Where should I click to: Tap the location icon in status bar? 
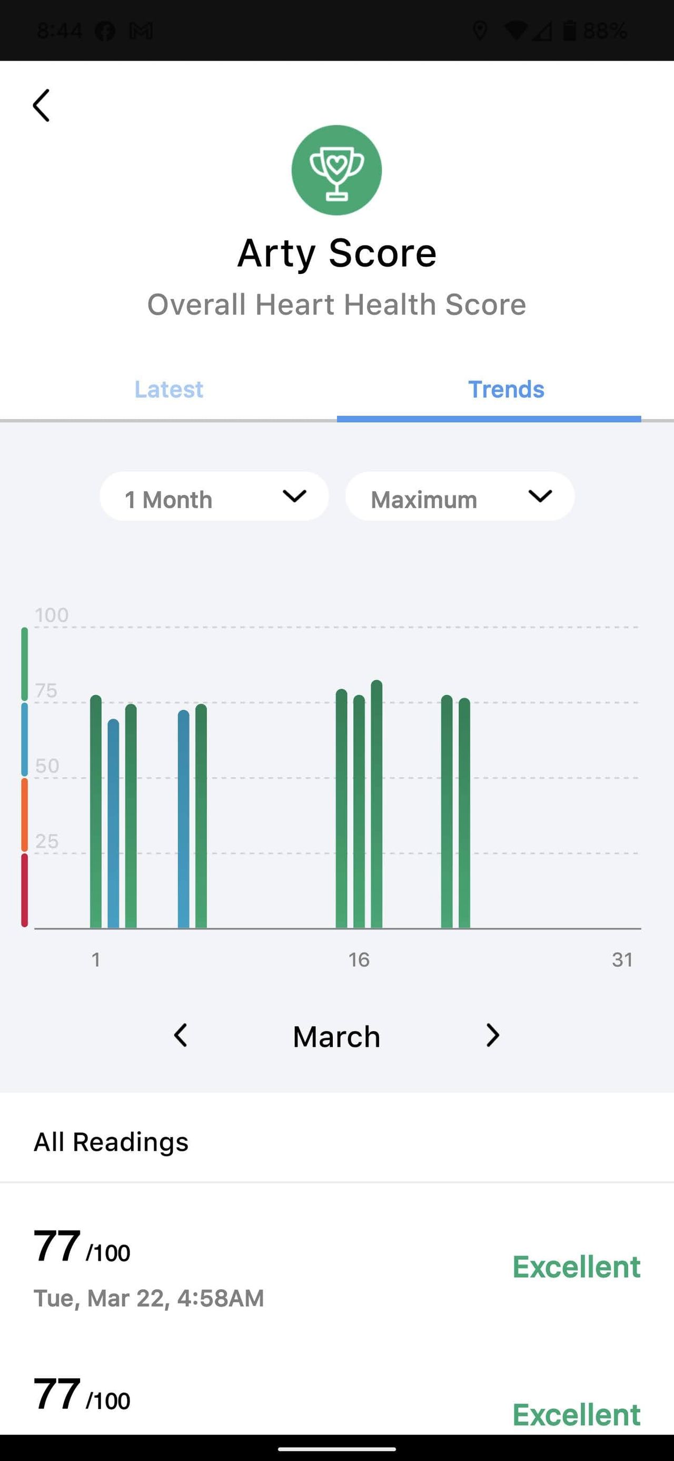pyautogui.click(x=480, y=31)
